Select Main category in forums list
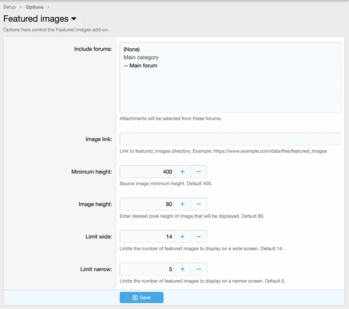The height and width of the screenshot is (309, 349). coord(230,58)
